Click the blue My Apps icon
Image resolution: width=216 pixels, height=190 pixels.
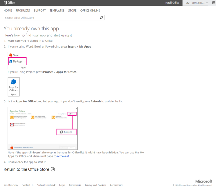11,61
